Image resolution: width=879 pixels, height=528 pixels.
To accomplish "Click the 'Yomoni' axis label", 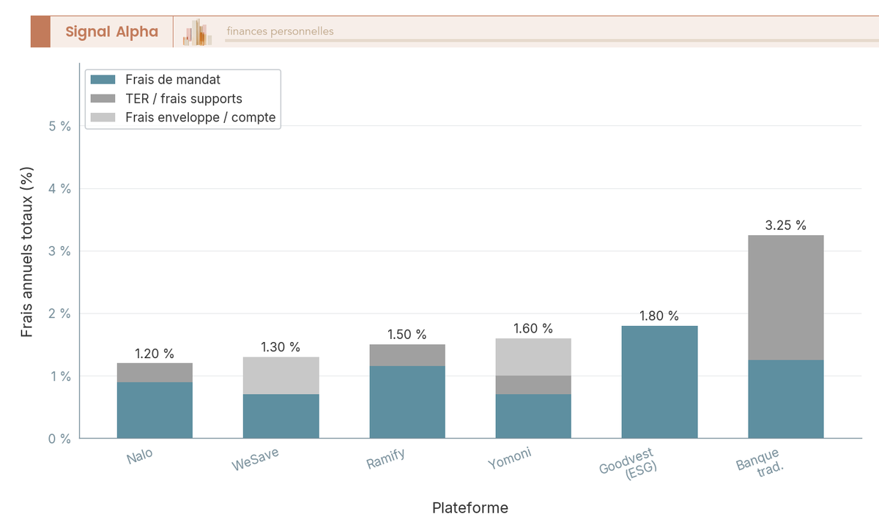I will click(510, 458).
